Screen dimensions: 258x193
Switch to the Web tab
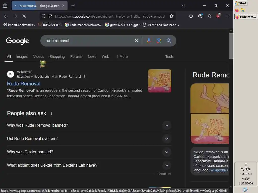pos(105,57)
